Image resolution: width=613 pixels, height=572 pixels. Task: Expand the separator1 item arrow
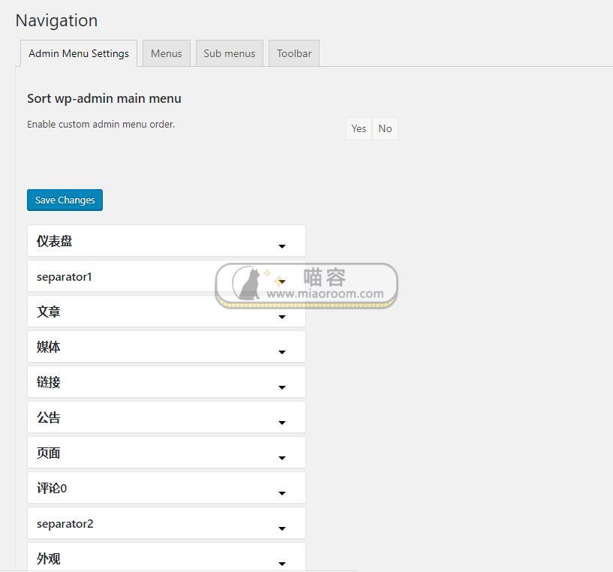(x=282, y=281)
